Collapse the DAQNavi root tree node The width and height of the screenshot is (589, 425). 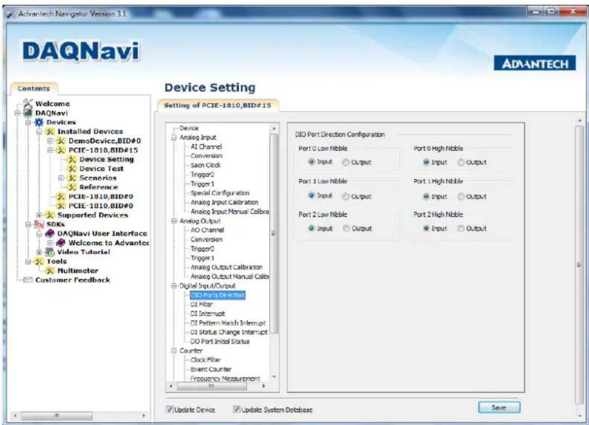[17, 113]
